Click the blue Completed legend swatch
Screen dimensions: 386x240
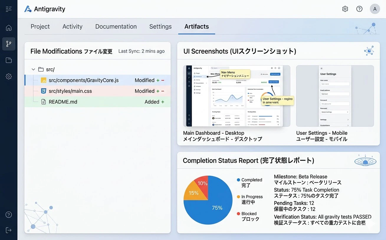tap(238, 180)
